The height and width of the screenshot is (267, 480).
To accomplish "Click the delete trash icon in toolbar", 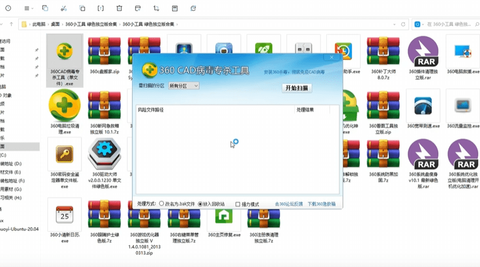I will [118, 9].
